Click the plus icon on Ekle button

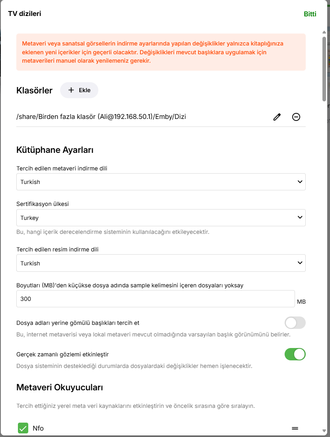pos(71,90)
